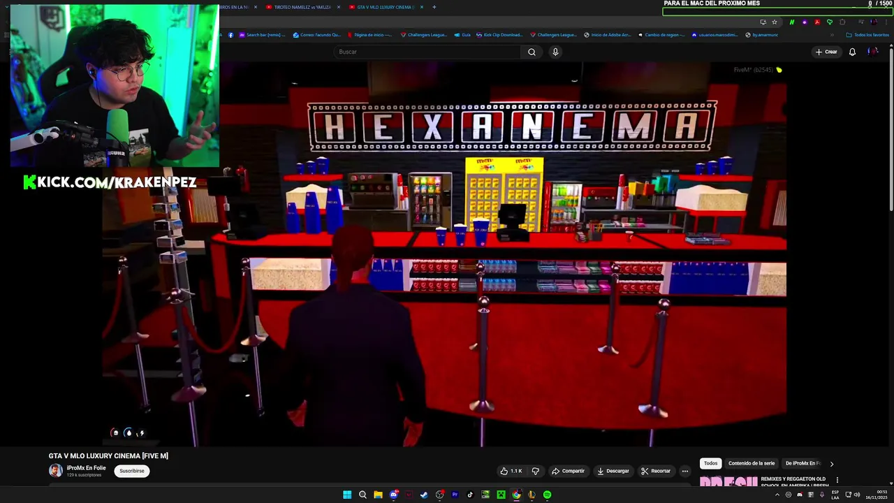Image resolution: width=894 pixels, height=503 pixels.
Task: Click the iProMx channel avatar
Action: [x=55, y=471]
